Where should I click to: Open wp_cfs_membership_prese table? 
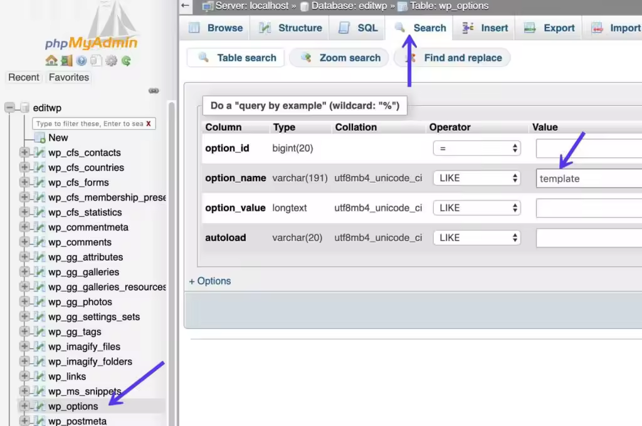click(x=107, y=198)
